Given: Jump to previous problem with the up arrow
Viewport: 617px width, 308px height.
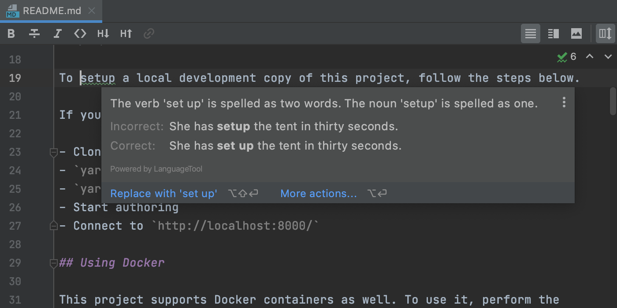Looking at the screenshot, I should [x=589, y=57].
